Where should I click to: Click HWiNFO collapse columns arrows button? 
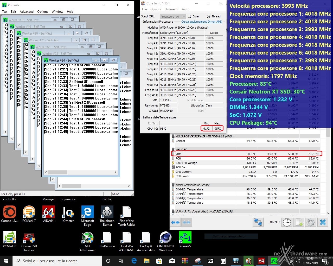click(187, 222)
